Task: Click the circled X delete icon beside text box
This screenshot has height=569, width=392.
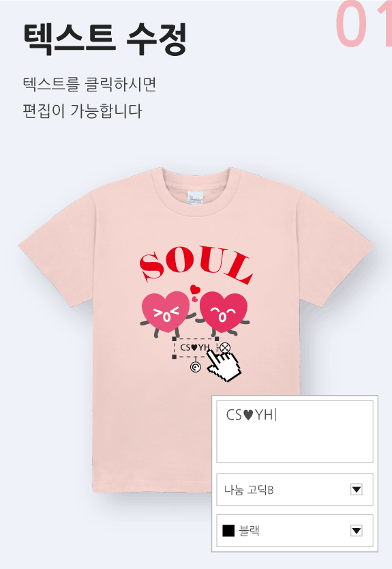Action: pyautogui.click(x=225, y=348)
